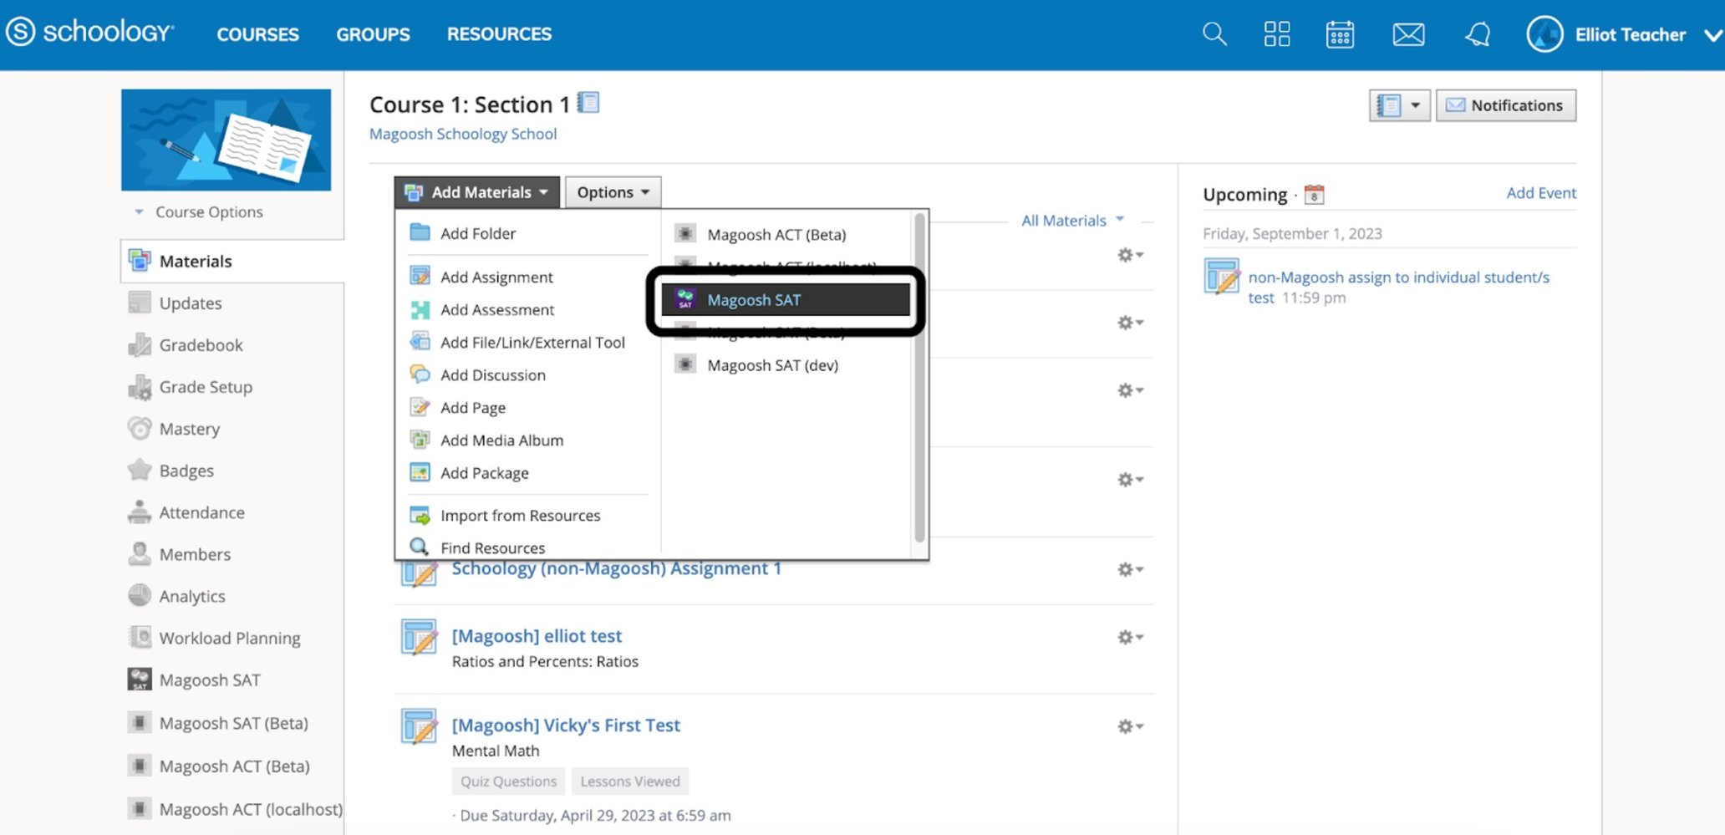Click the Materials sidebar icon
The image size is (1725, 835).
tap(140, 261)
